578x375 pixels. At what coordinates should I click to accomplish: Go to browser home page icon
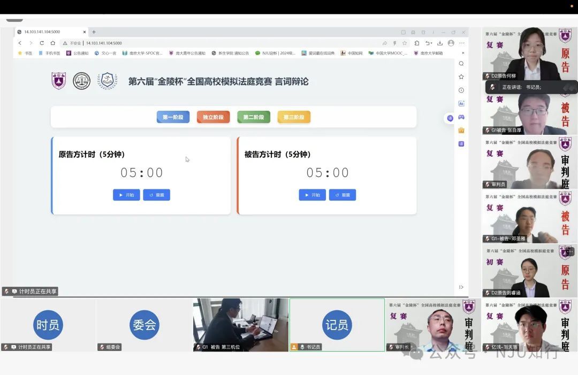click(x=52, y=43)
